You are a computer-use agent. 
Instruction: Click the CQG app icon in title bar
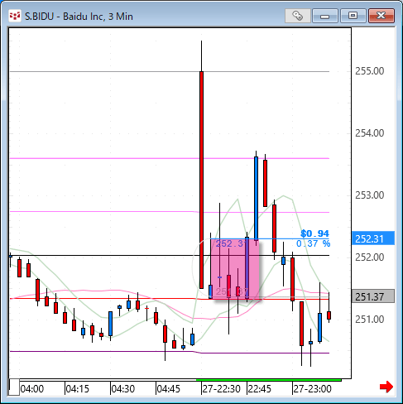pyautogui.click(x=15, y=16)
